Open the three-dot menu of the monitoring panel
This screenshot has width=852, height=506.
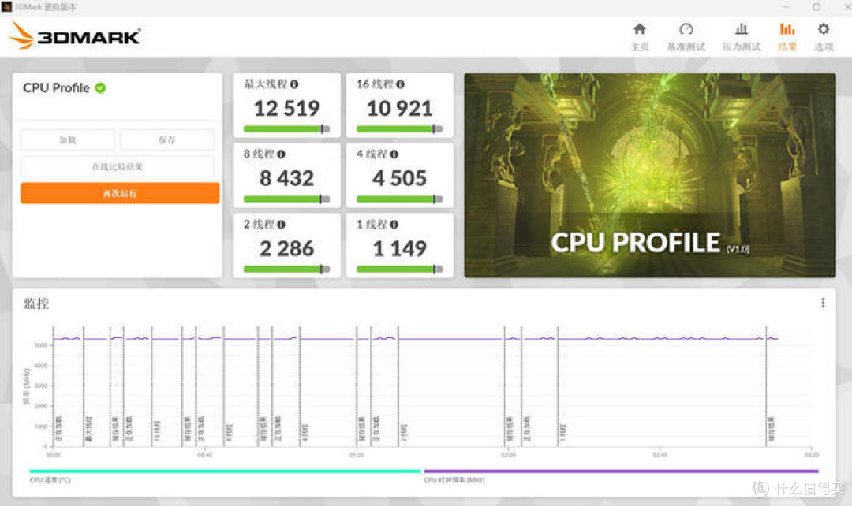[x=823, y=303]
